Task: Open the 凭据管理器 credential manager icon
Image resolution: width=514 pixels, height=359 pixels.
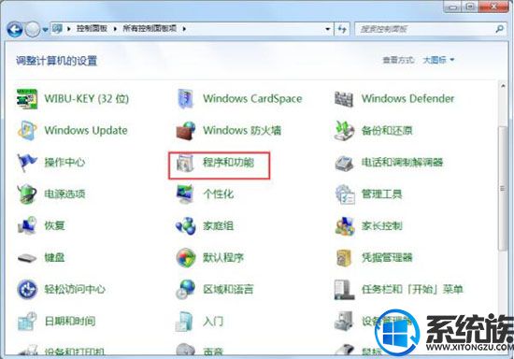Action: coord(344,258)
